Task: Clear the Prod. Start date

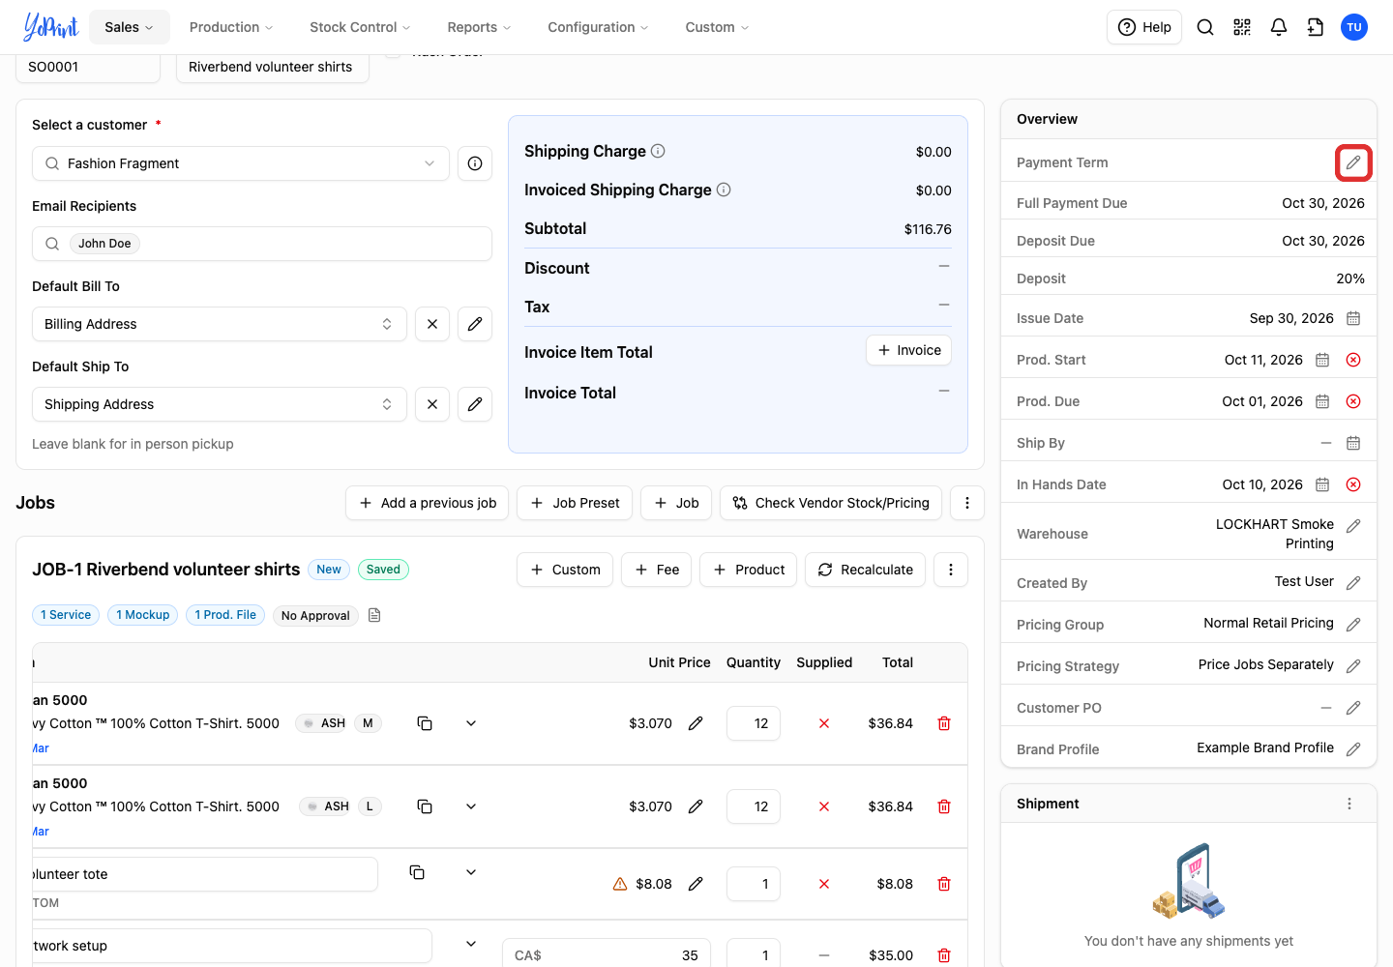Action: [x=1353, y=360]
